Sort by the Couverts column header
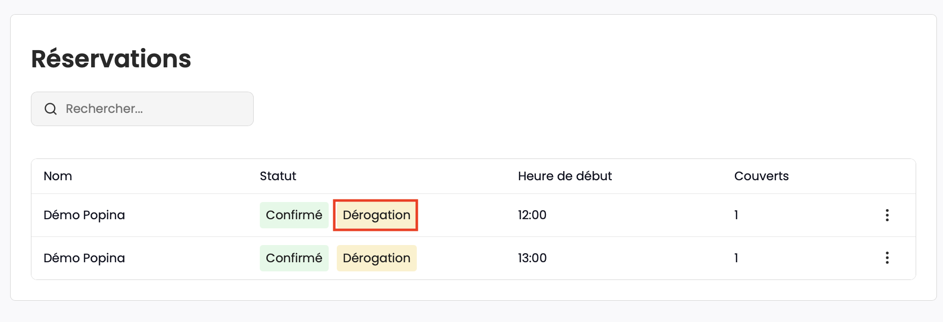Screen dimensions: 943x322 761,176
